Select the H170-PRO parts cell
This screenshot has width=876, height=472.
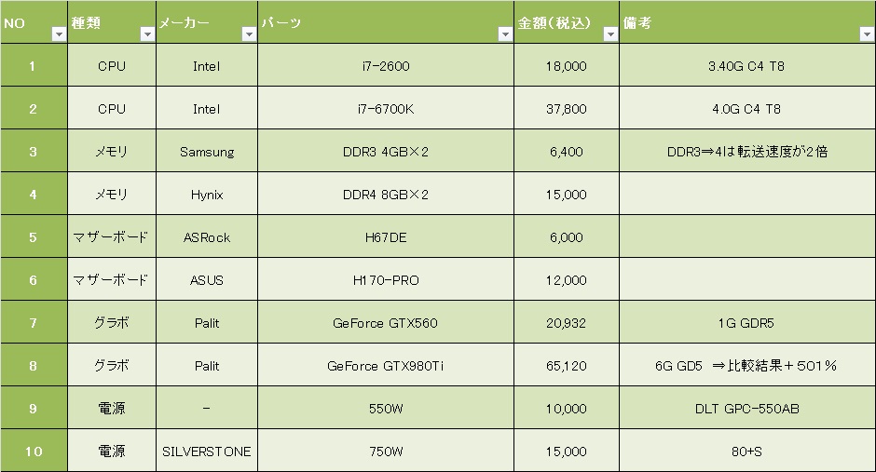[385, 280]
